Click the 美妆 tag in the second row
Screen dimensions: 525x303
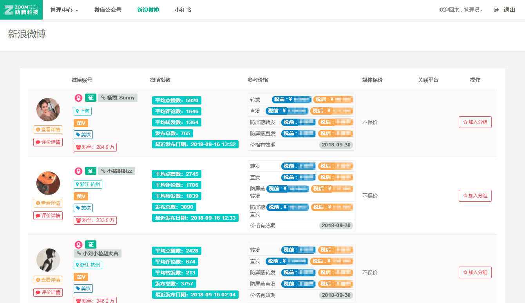(x=83, y=208)
